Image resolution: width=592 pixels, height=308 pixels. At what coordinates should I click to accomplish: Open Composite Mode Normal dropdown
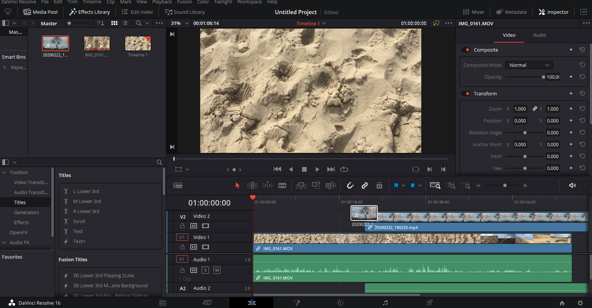pos(529,65)
